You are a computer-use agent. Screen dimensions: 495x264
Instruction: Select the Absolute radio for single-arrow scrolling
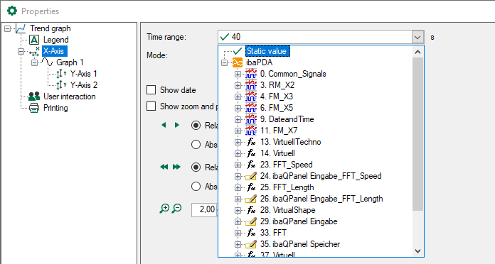click(x=196, y=145)
